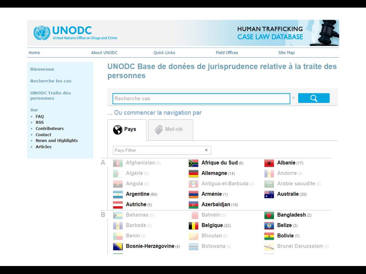Select Albanie country name link
The height and width of the screenshot is (274, 366).
[286, 162]
